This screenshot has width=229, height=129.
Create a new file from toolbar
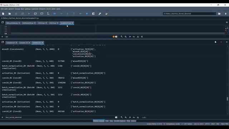3,14
